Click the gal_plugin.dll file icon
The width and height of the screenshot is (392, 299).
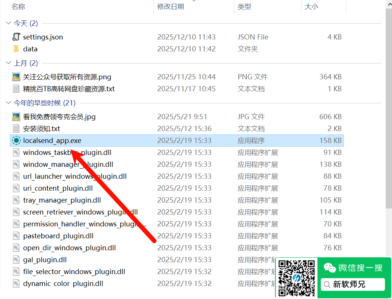pos(16,260)
